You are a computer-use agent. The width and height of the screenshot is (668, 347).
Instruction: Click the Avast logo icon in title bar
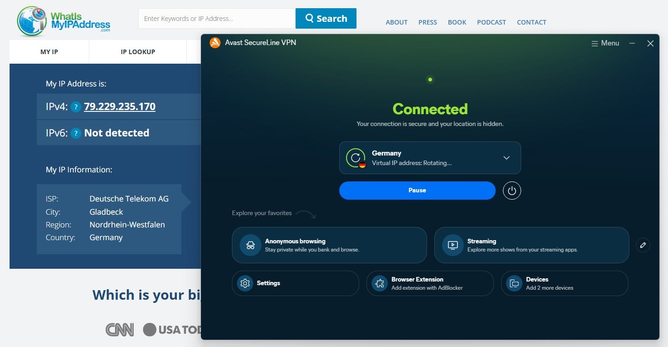point(215,43)
